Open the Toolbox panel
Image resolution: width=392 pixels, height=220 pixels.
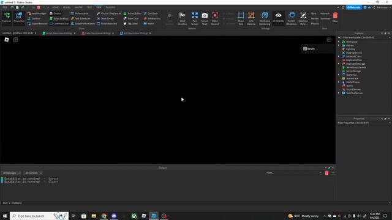coord(34,18)
